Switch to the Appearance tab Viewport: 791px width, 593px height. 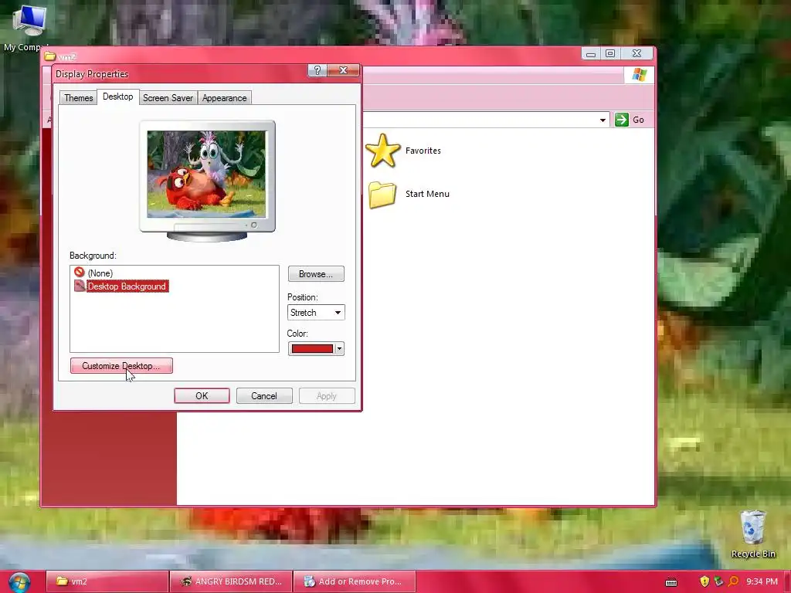coord(225,98)
